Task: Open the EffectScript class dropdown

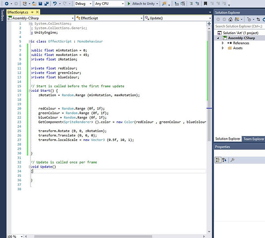Action: point(110,18)
